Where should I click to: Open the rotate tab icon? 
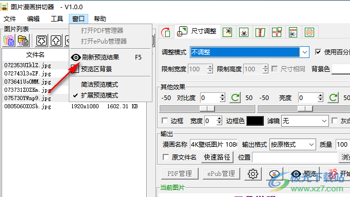click(166, 32)
